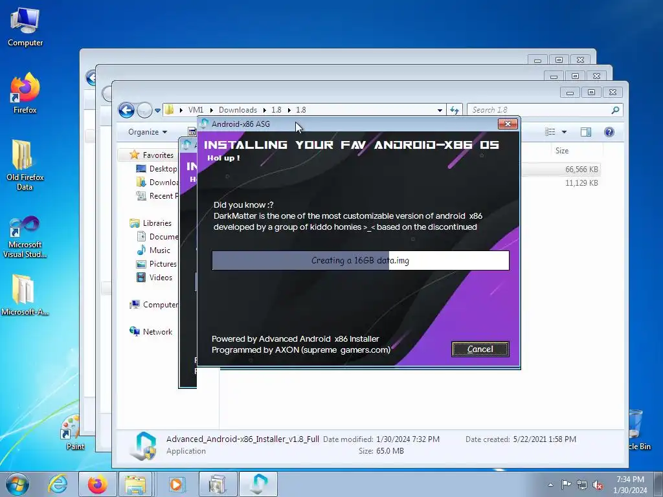Viewport: 663px width, 497px height.
Task: Open the Organize menu
Action: click(x=148, y=132)
